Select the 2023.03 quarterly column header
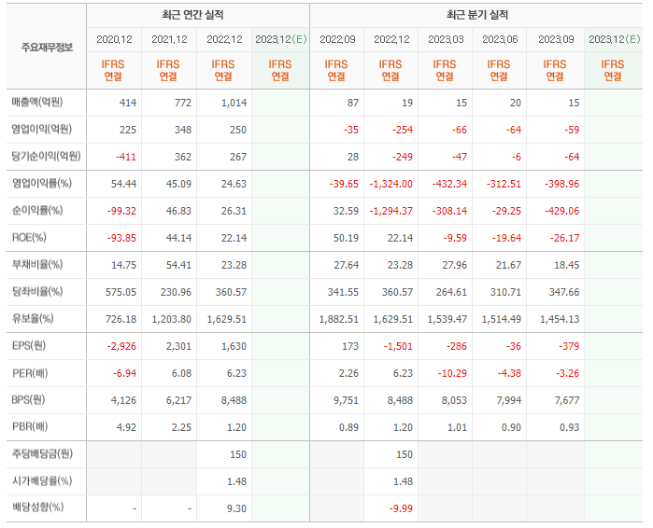653x528 pixels. pyautogui.click(x=446, y=39)
